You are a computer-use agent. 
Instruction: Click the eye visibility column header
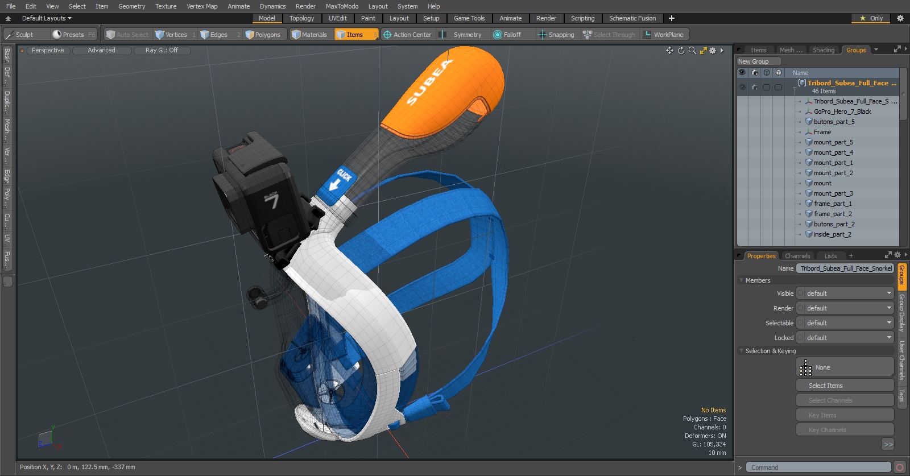[742, 73]
